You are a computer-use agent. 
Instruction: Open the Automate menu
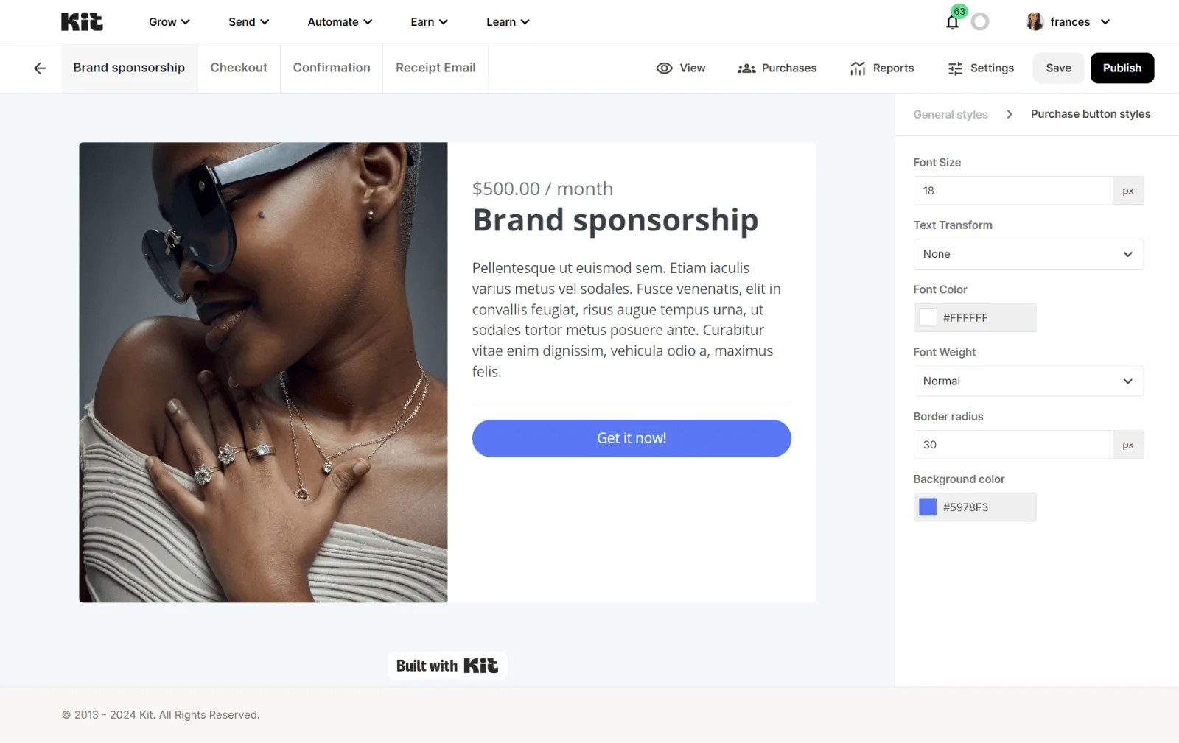[x=340, y=22]
